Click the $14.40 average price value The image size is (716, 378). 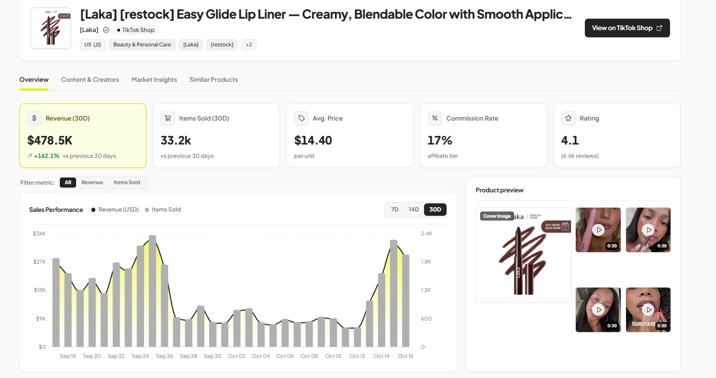313,141
